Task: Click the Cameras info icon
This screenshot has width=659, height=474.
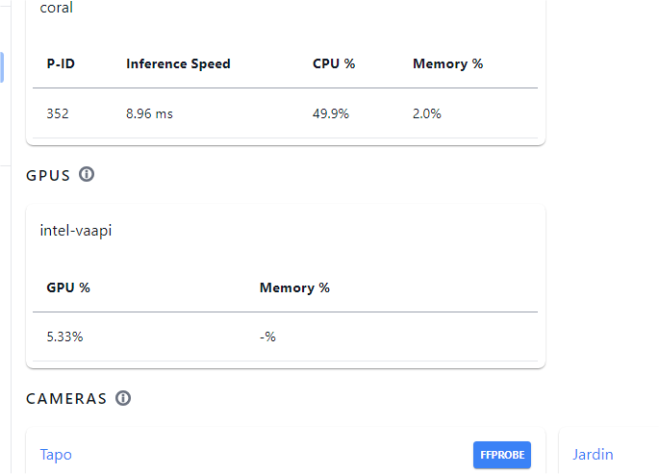Action: pyautogui.click(x=123, y=398)
